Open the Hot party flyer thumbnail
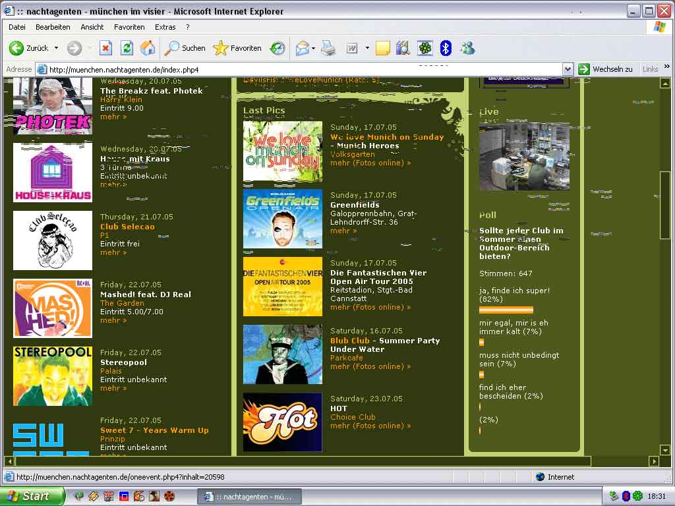Viewport: 675px width, 506px height. click(282, 422)
